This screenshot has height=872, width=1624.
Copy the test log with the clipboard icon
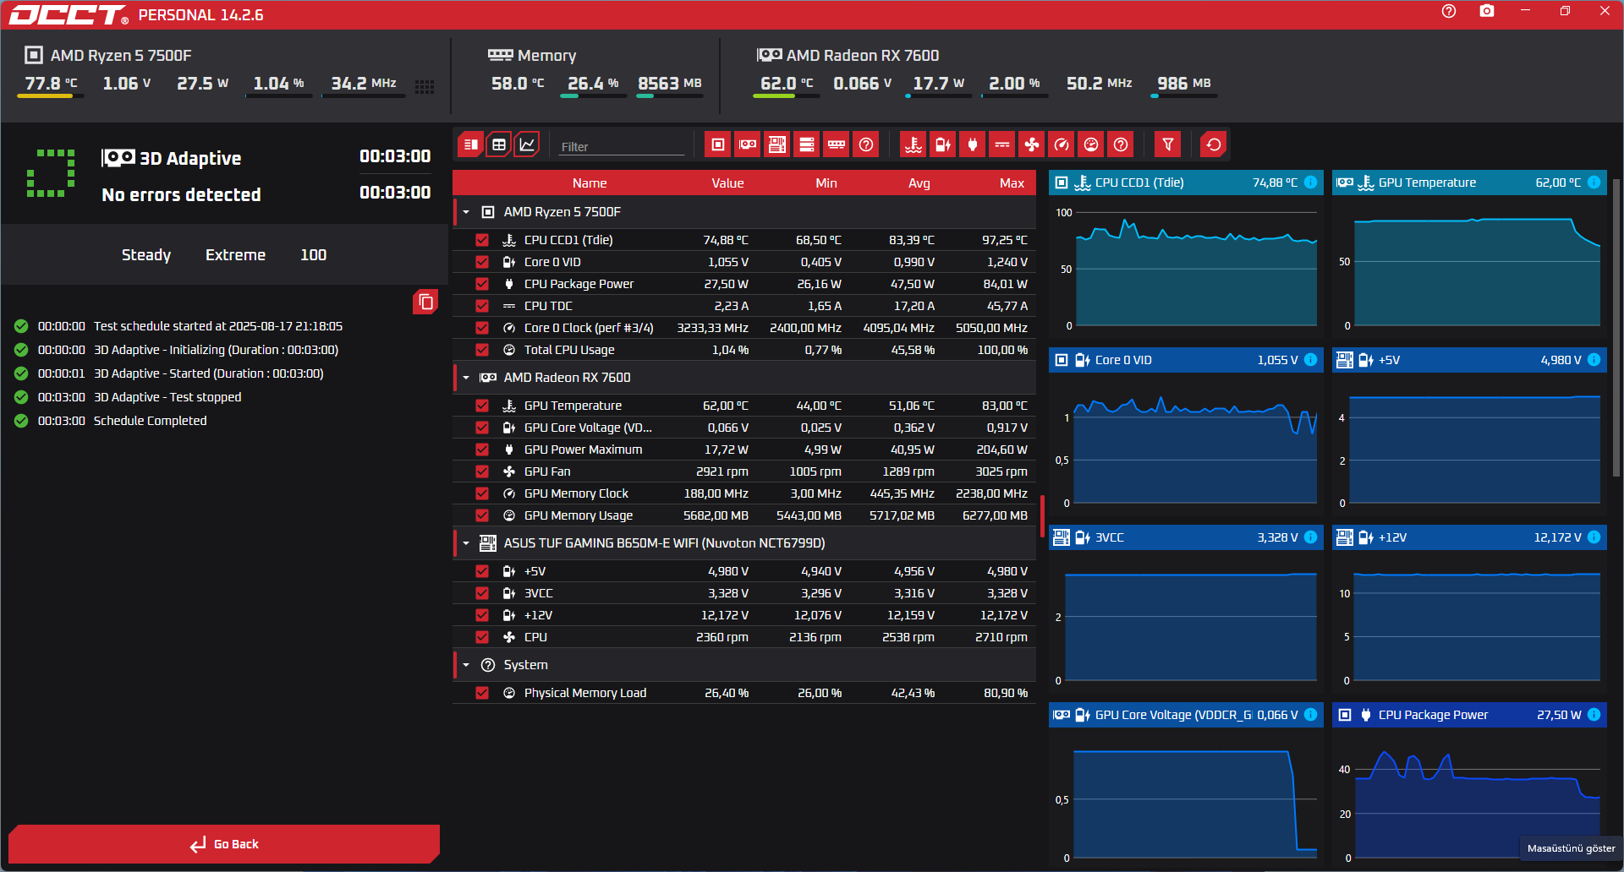tap(425, 302)
